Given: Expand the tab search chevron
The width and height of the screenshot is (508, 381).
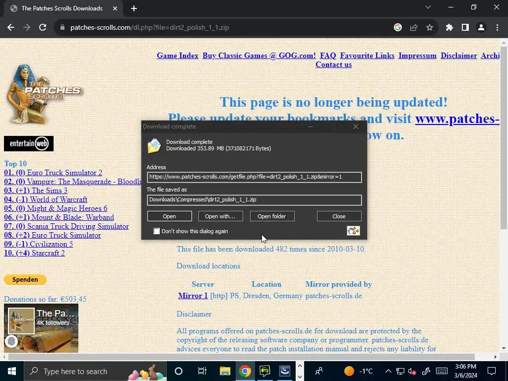Looking at the screenshot, I should click(428, 7).
